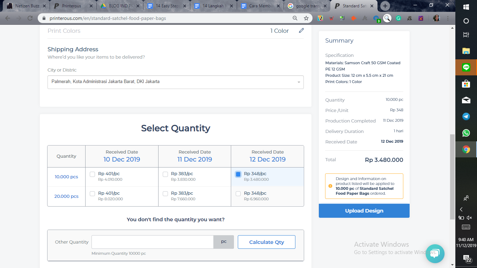This screenshot has height=268, width=477.
Task: Open the Chrome profile avatar
Action: pyautogui.click(x=436, y=18)
